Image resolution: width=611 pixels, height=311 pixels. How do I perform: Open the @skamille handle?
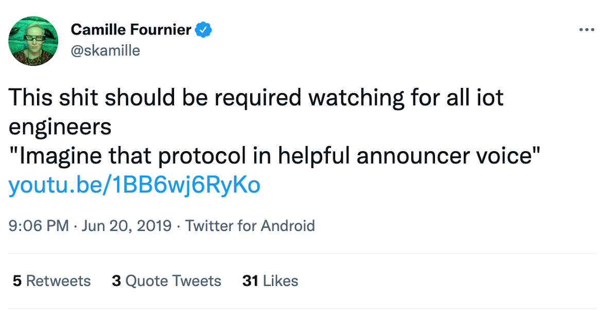pyautogui.click(x=105, y=50)
